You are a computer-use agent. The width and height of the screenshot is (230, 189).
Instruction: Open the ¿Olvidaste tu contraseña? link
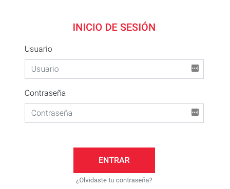pos(114,180)
